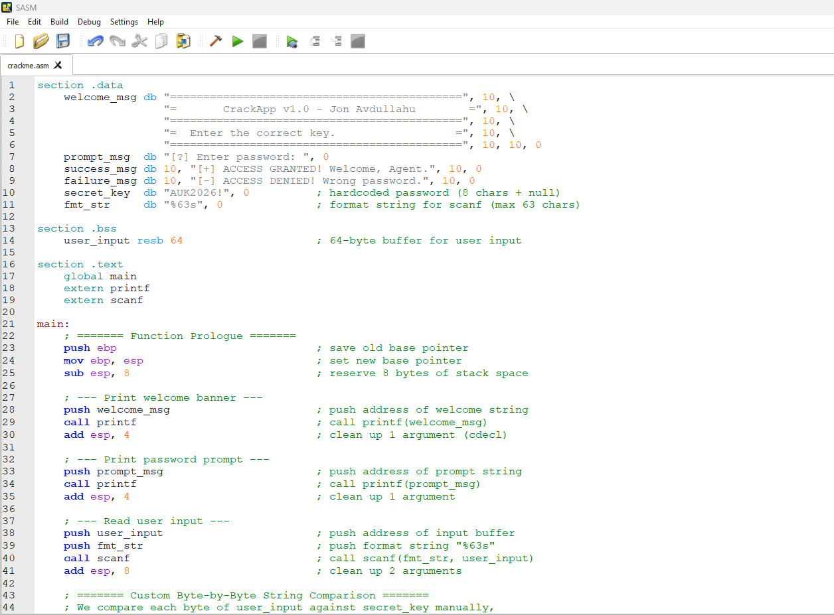
Task: Click the SASM application icon in title bar
Action: point(7,7)
